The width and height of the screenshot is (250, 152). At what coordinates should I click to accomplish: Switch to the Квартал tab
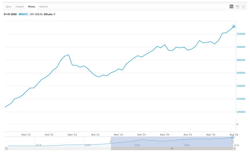tap(44, 6)
